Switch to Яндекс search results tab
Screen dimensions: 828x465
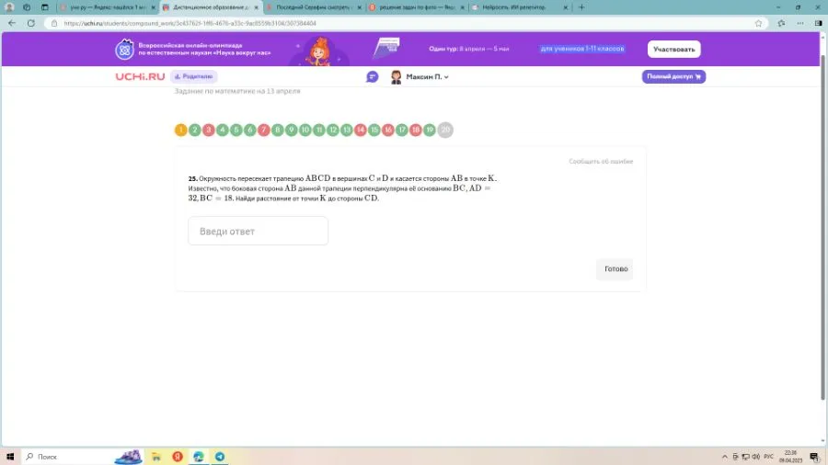pyautogui.click(x=108, y=7)
